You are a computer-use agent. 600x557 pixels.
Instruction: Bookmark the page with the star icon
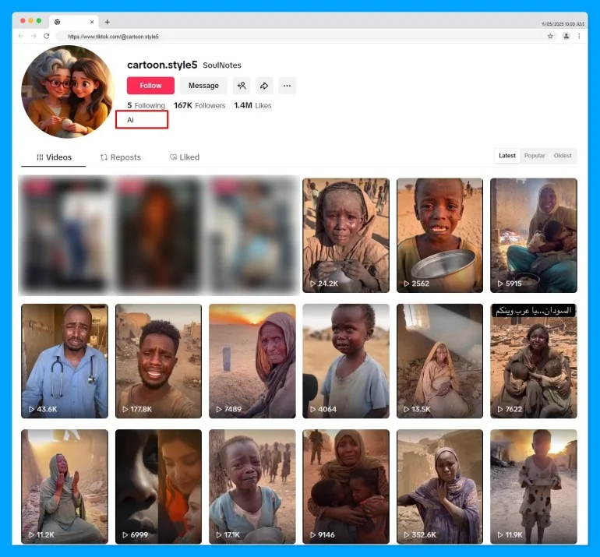click(x=550, y=36)
